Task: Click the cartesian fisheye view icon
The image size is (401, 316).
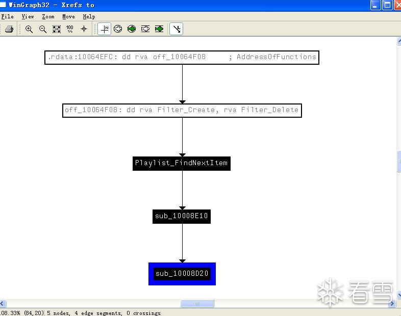Action: pyautogui.click(x=145, y=29)
